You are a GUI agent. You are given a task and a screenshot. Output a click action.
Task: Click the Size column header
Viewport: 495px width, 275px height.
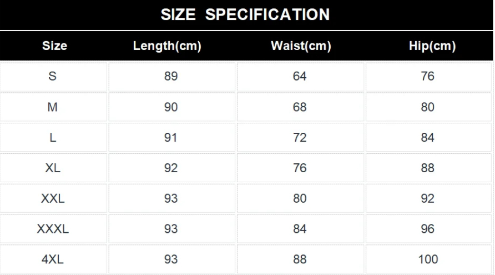pyautogui.click(x=54, y=46)
